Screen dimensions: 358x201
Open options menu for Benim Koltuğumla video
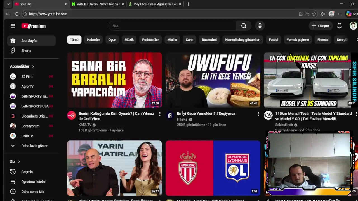click(x=160, y=114)
